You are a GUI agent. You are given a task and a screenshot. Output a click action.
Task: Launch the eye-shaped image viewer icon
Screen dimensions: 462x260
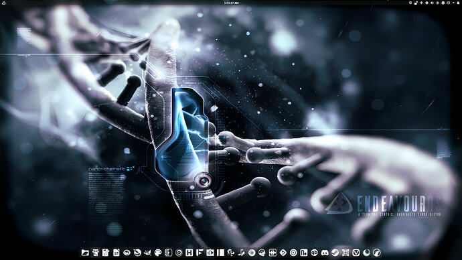(x=127, y=253)
